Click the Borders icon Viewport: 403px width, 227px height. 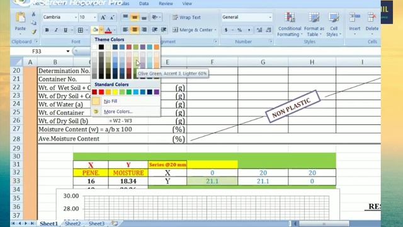[81, 30]
